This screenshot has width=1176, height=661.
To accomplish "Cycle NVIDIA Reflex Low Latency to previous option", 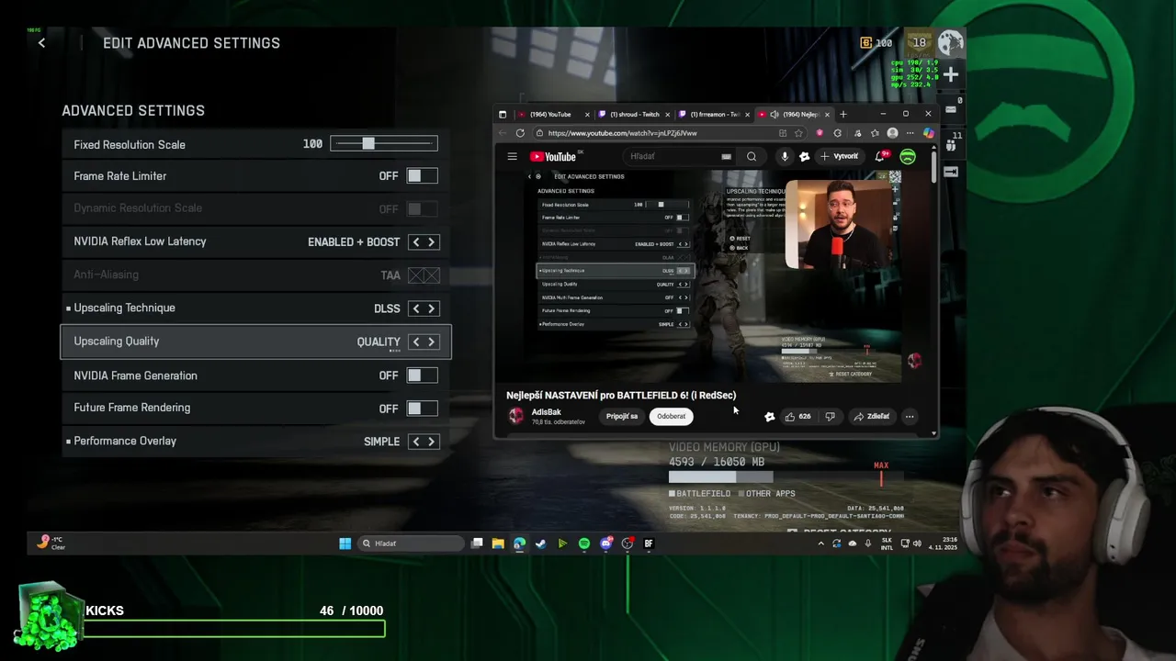I will (416, 242).
